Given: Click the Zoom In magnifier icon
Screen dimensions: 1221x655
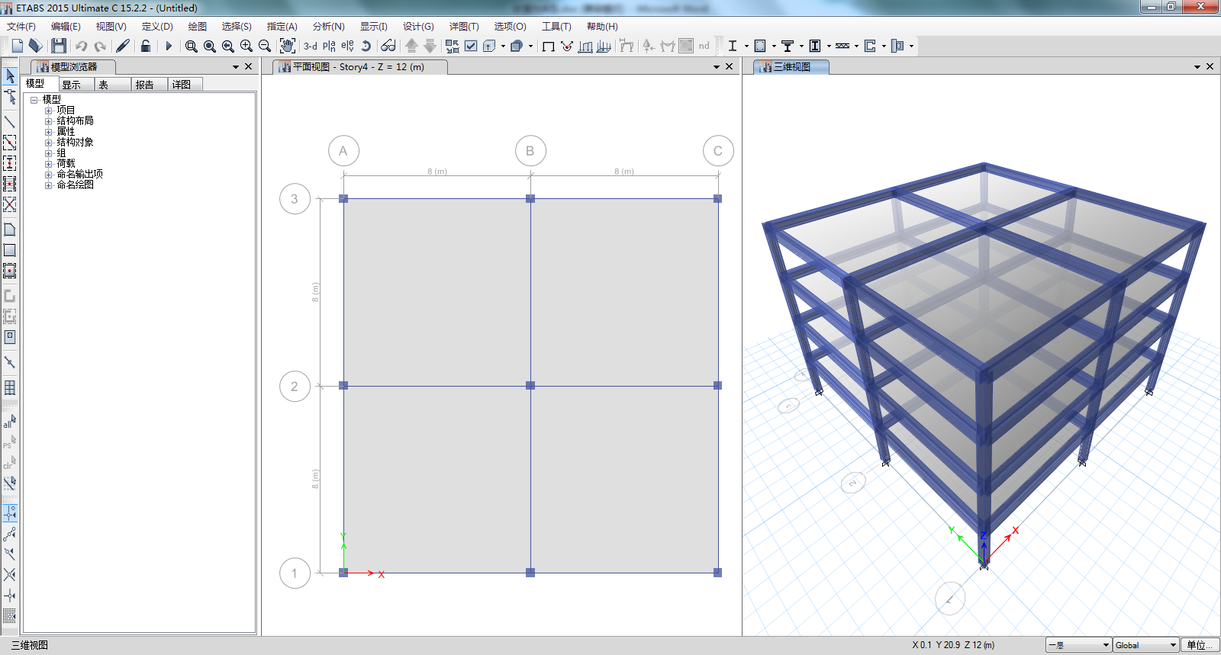Looking at the screenshot, I should coord(246,46).
